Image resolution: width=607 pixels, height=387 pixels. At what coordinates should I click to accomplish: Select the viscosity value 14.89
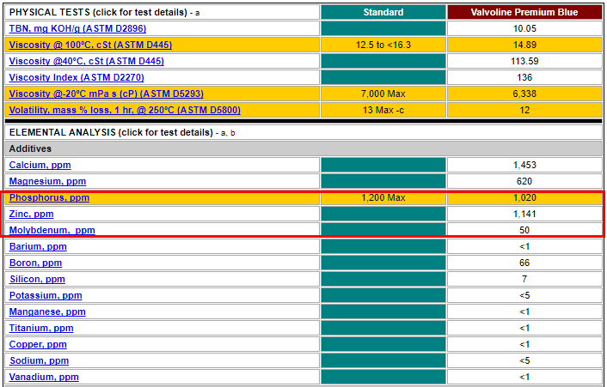(524, 45)
